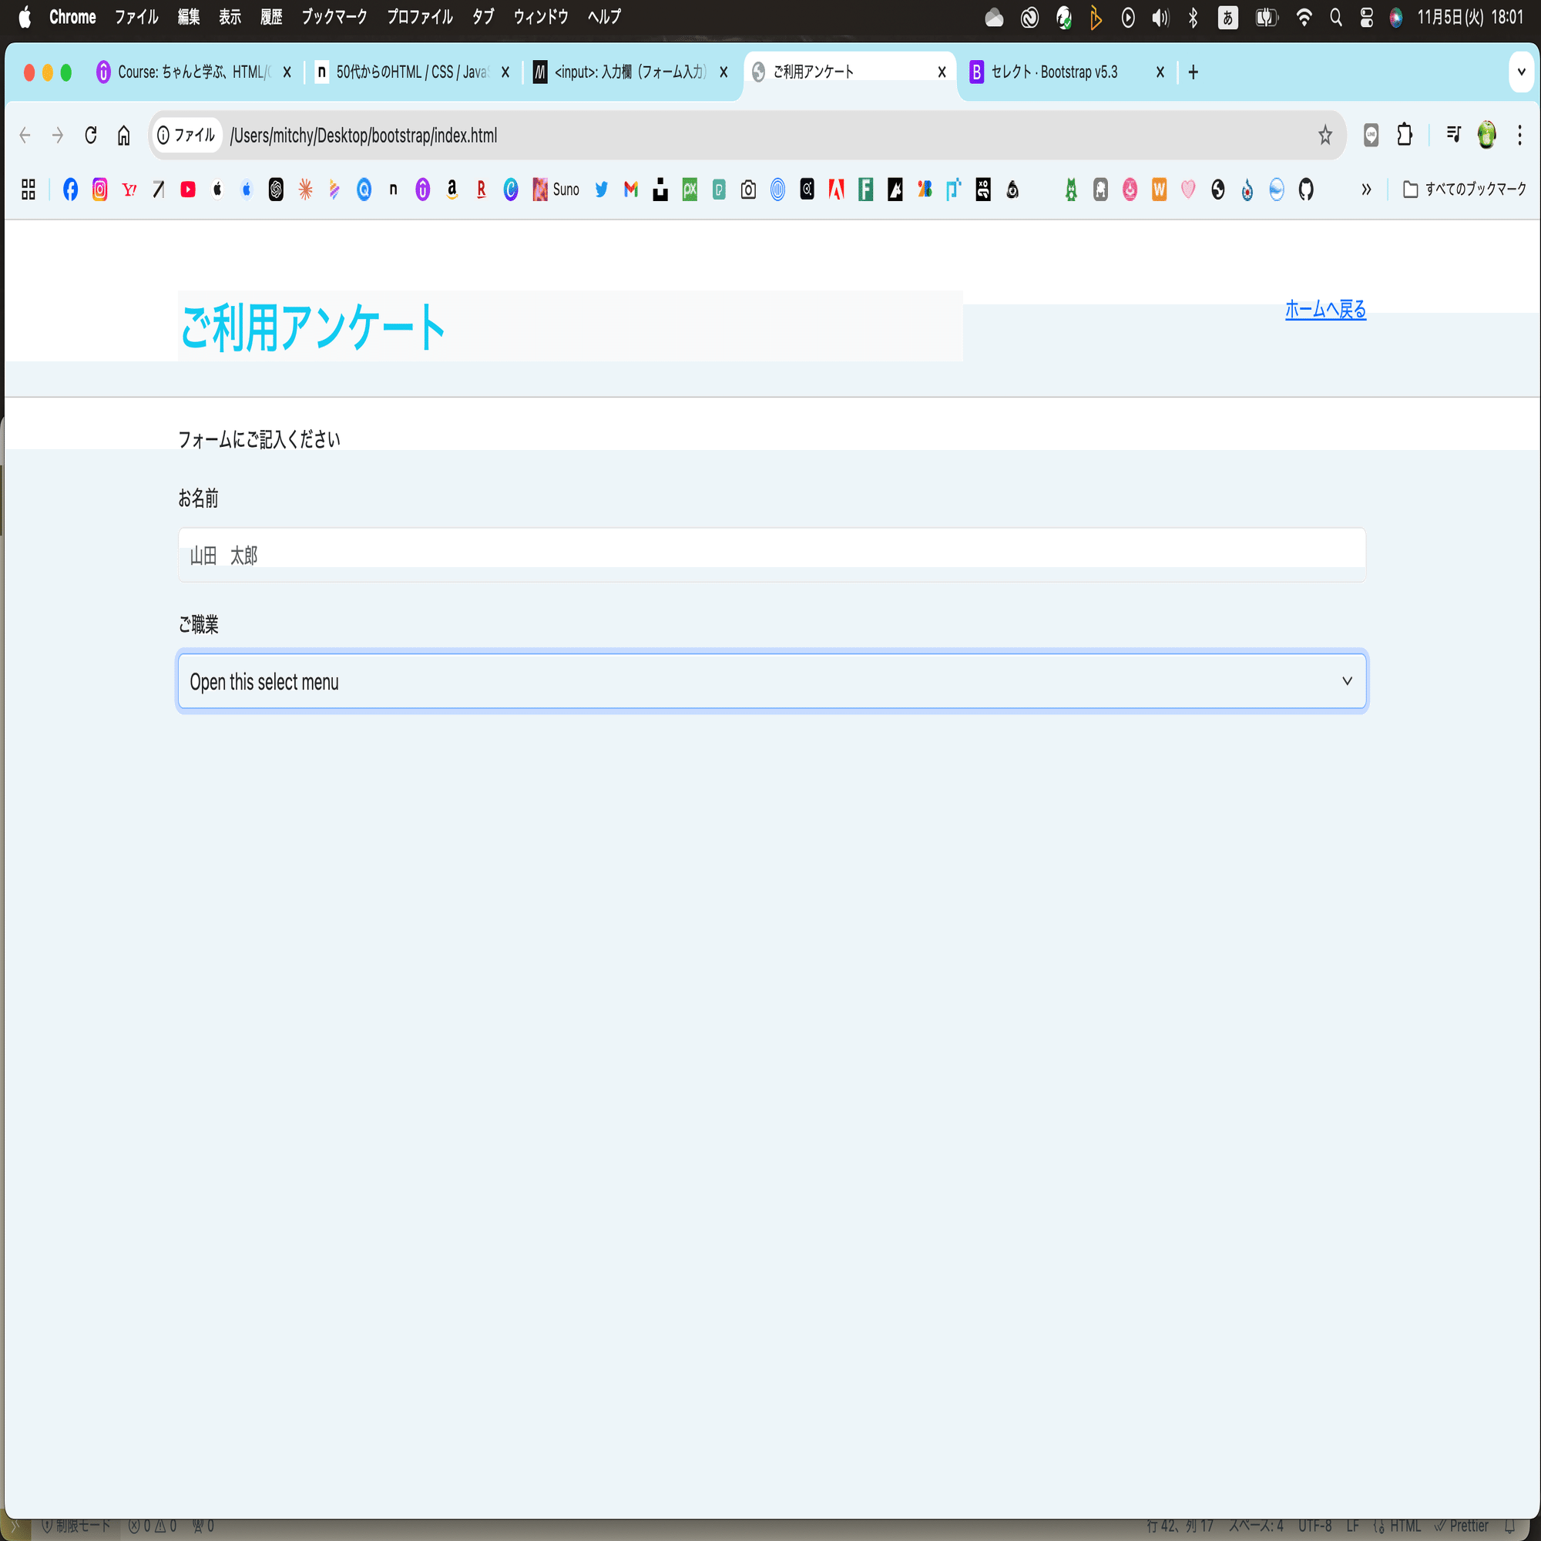The image size is (1541, 1541).
Task: Open the Gmail bookmark
Action: click(630, 190)
